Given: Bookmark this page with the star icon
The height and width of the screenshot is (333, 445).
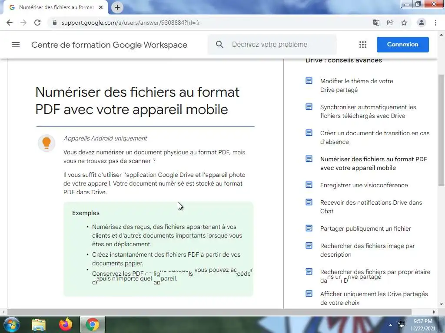Looking at the screenshot, I should pyautogui.click(x=404, y=23).
